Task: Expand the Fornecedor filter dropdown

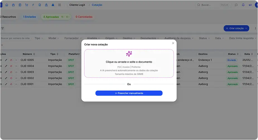Action: (x=73, y=38)
